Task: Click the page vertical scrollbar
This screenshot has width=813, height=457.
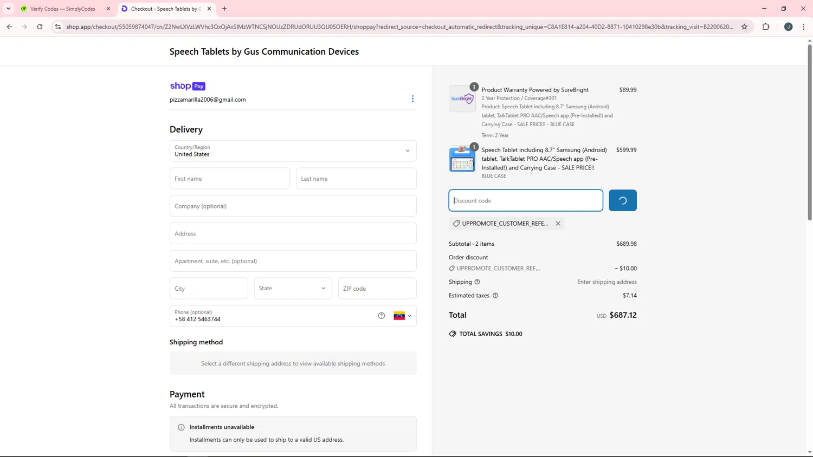Action: tap(810, 133)
